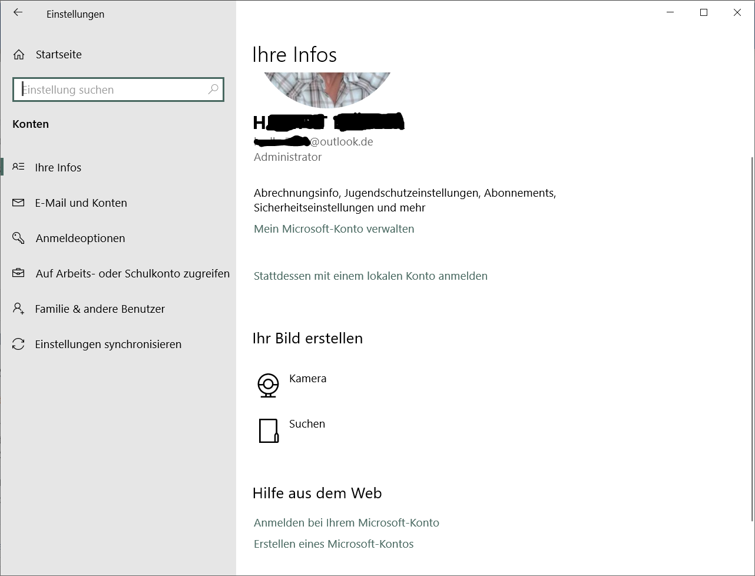Click the sync arrows icon
Image resolution: width=755 pixels, height=576 pixels.
[x=18, y=344]
